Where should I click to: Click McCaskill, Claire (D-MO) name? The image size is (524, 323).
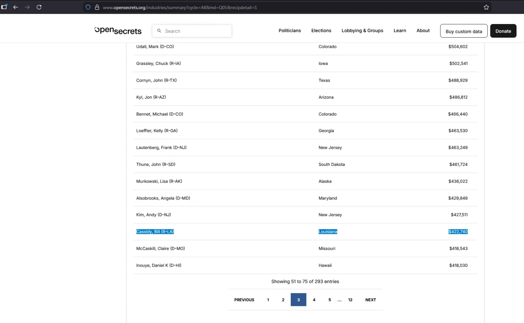click(x=160, y=249)
